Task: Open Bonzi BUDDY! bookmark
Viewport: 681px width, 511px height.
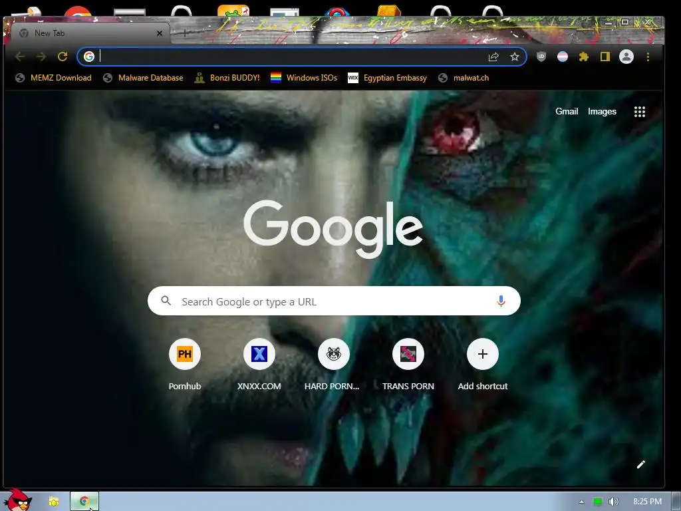Action: pos(227,78)
